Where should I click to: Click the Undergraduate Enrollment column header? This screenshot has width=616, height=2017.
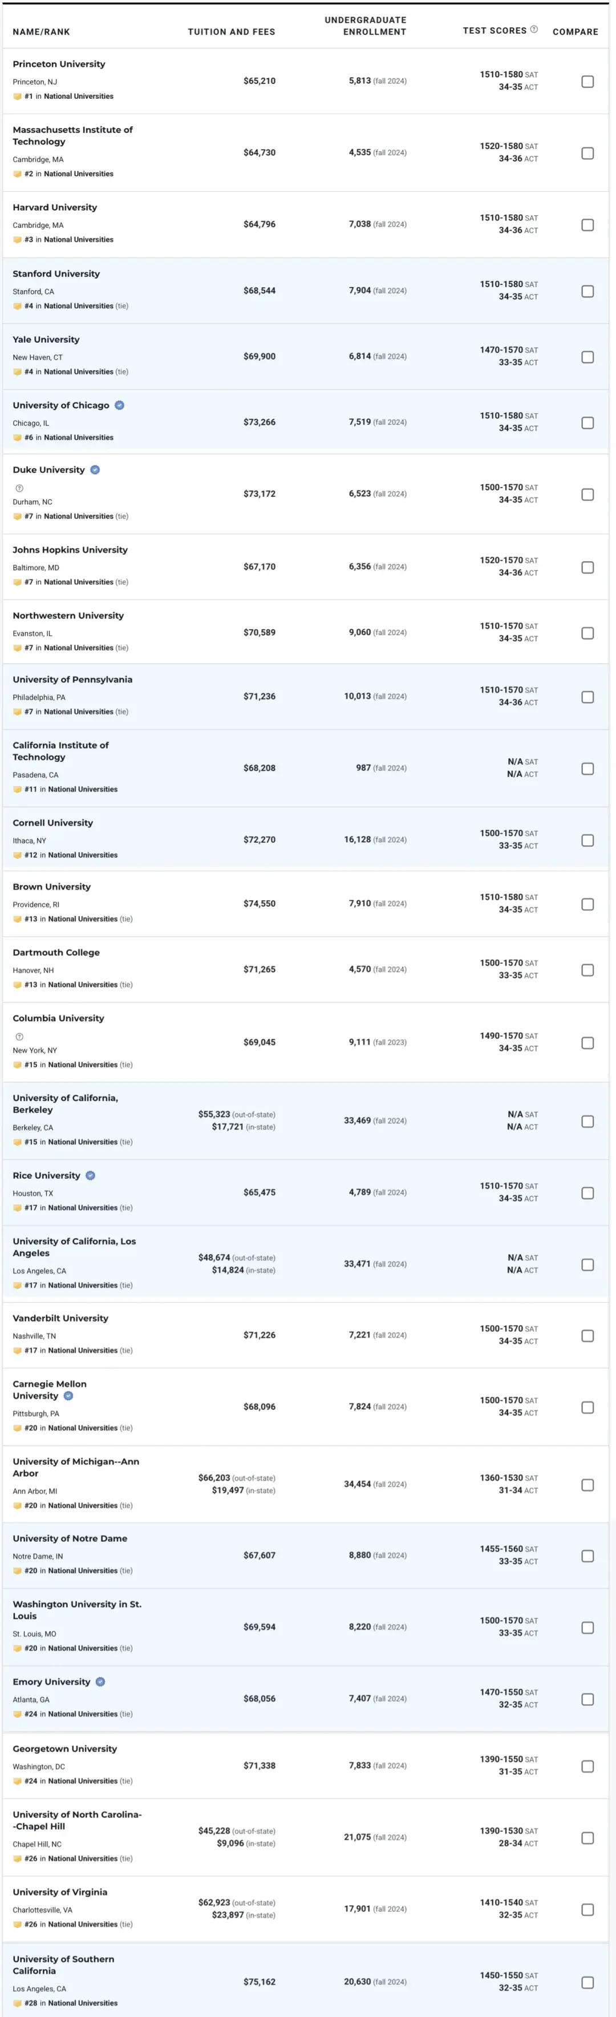[x=365, y=26]
